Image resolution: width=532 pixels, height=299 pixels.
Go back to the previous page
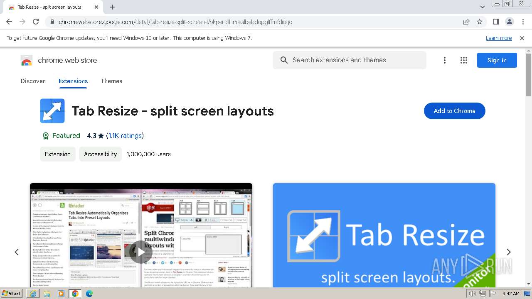pos(9,22)
